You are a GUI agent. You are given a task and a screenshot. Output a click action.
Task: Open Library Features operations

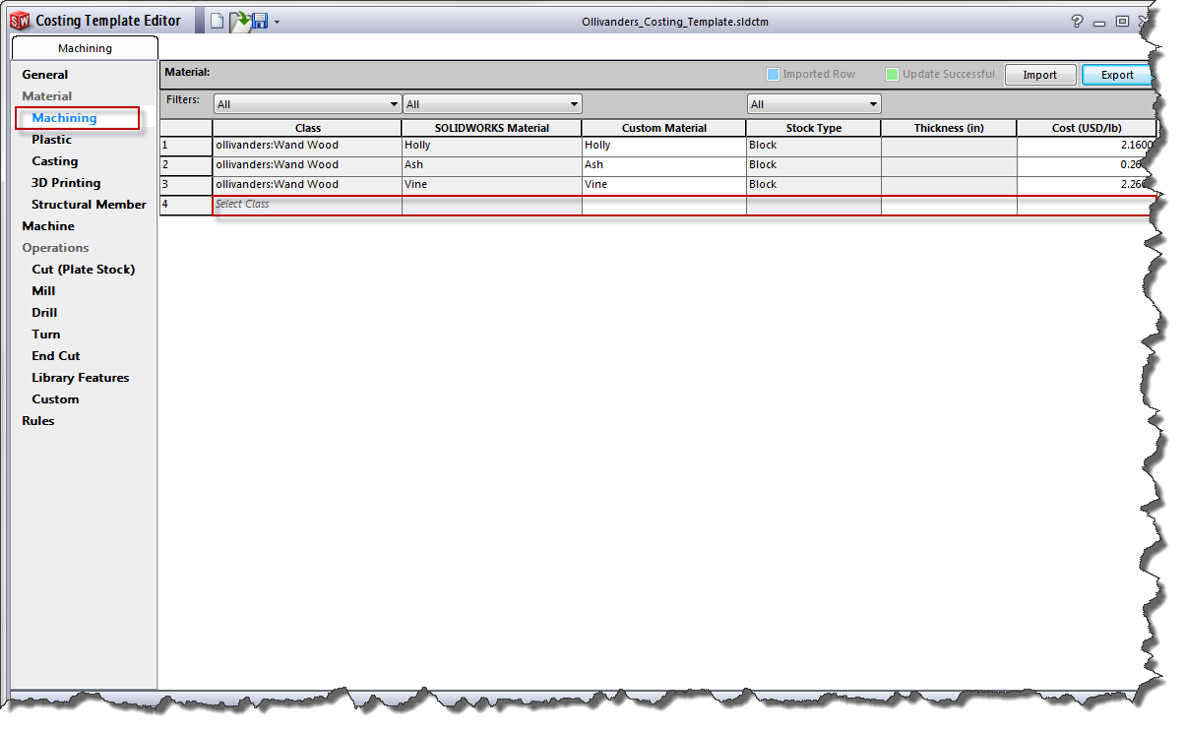click(x=81, y=378)
